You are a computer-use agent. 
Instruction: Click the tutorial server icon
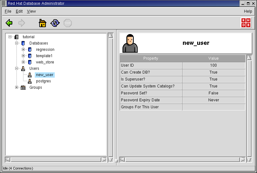(16, 37)
